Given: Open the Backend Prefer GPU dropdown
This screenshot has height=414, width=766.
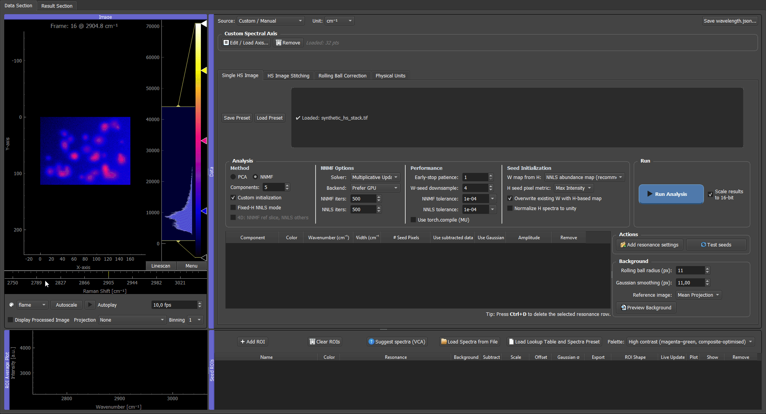Looking at the screenshot, I should click(375, 188).
